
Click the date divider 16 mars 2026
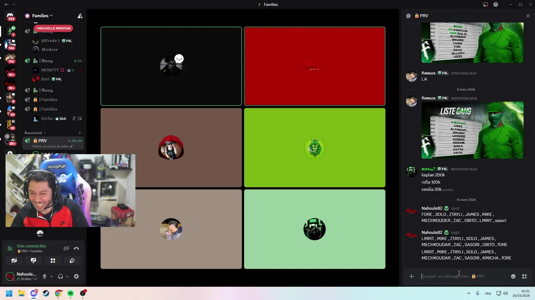(466, 200)
